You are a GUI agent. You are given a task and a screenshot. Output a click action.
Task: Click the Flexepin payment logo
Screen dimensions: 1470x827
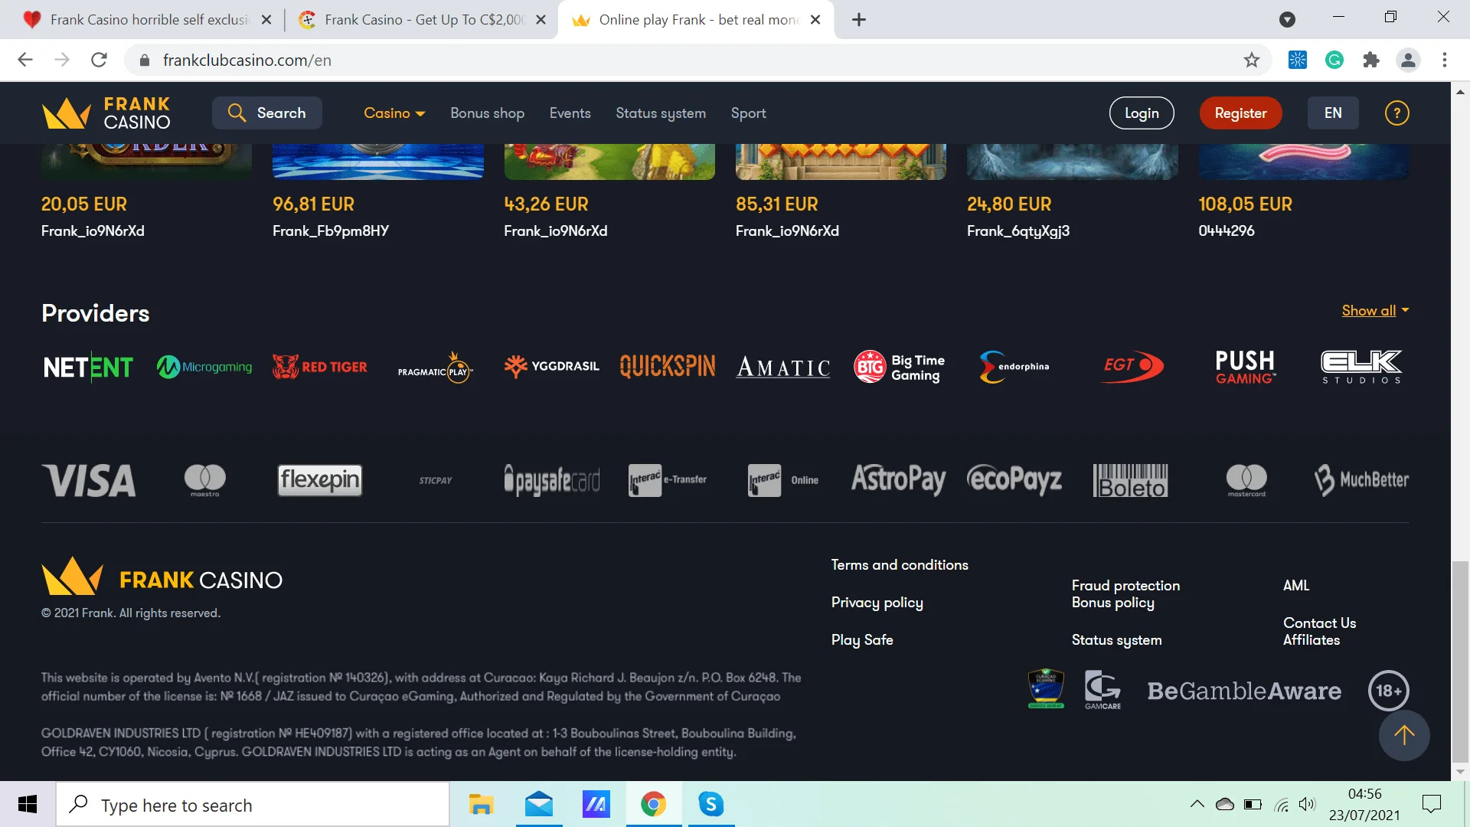(x=319, y=480)
